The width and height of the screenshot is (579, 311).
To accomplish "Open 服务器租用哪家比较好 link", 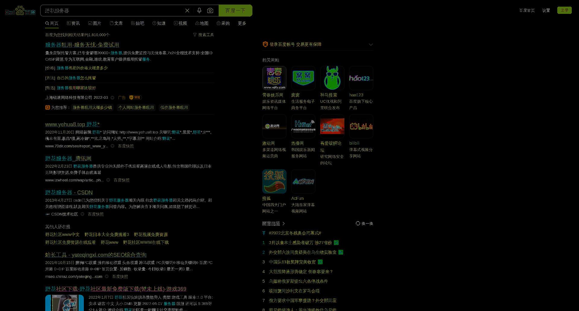I will 76,88.
